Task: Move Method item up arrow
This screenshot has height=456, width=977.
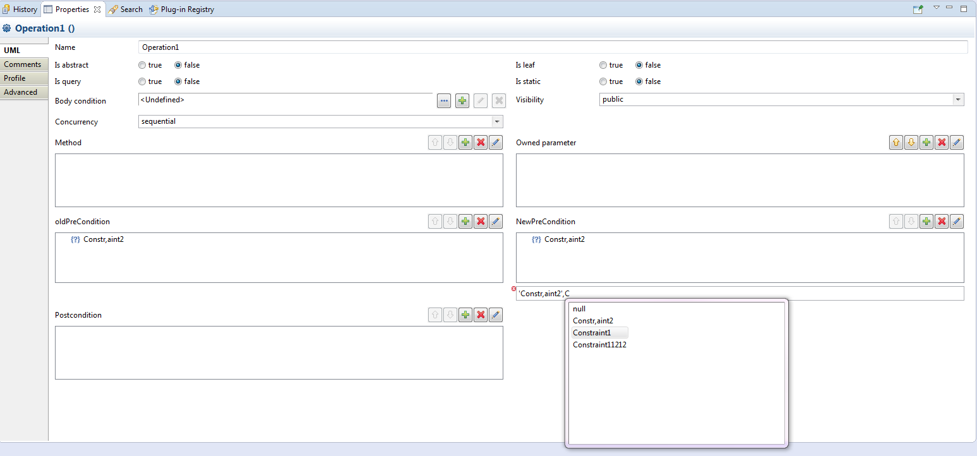Action: point(435,143)
